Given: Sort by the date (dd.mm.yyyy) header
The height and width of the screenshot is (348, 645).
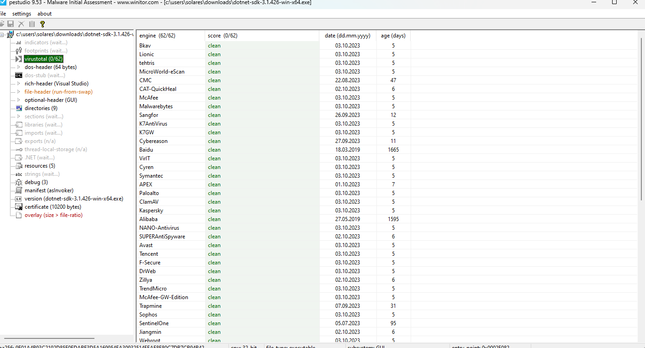Looking at the screenshot, I should point(348,36).
